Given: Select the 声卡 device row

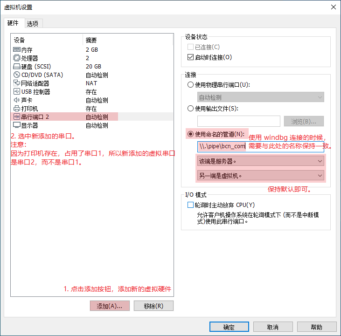Looking at the screenshot, I should (92, 100).
